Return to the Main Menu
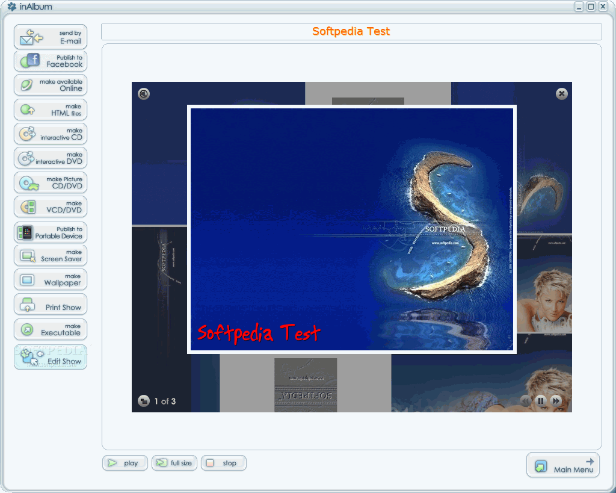 563,465
